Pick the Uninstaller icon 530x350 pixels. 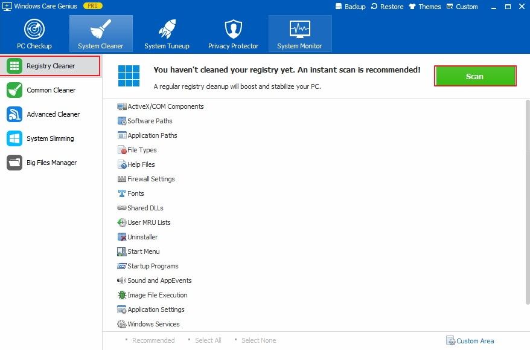(122, 237)
